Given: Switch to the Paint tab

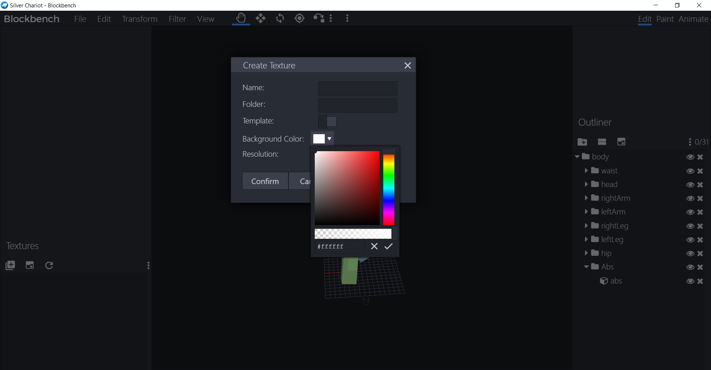Looking at the screenshot, I should tap(665, 19).
